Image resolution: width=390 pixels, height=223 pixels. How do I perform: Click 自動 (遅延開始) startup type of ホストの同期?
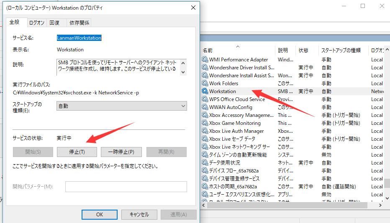tap(339, 187)
